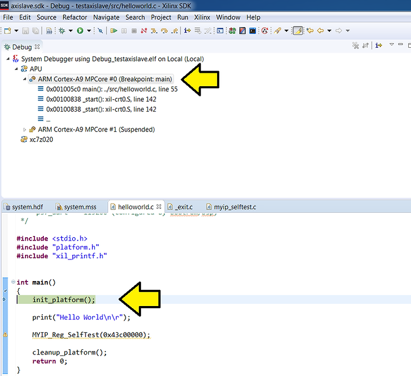Image resolution: width=411 pixels, height=376 pixels.
Task: Open the Help menu
Action: click(253, 17)
